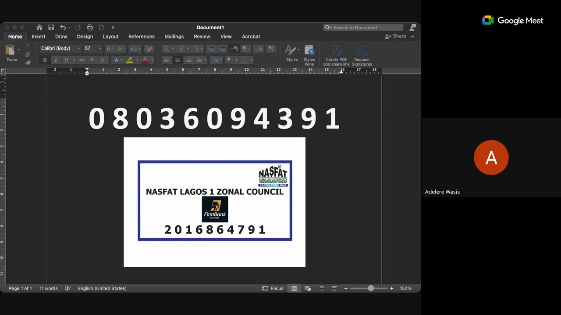
Task: Create a new document from page icon
Action: [x=101, y=28]
